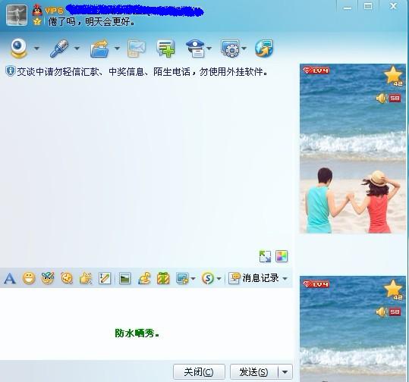
Task: Minimize the chat window
Action: pos(348,8)
